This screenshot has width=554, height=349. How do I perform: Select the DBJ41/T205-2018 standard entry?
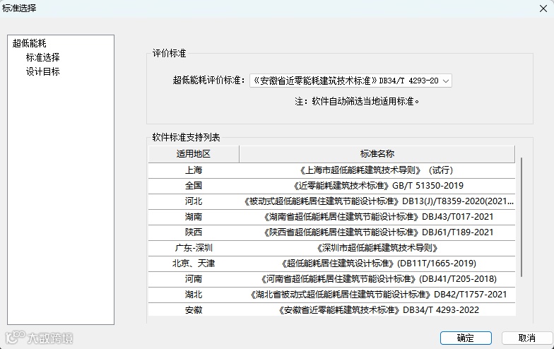point(377,279)
